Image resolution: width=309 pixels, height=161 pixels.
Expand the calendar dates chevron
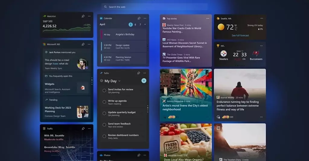coord(145,24)
